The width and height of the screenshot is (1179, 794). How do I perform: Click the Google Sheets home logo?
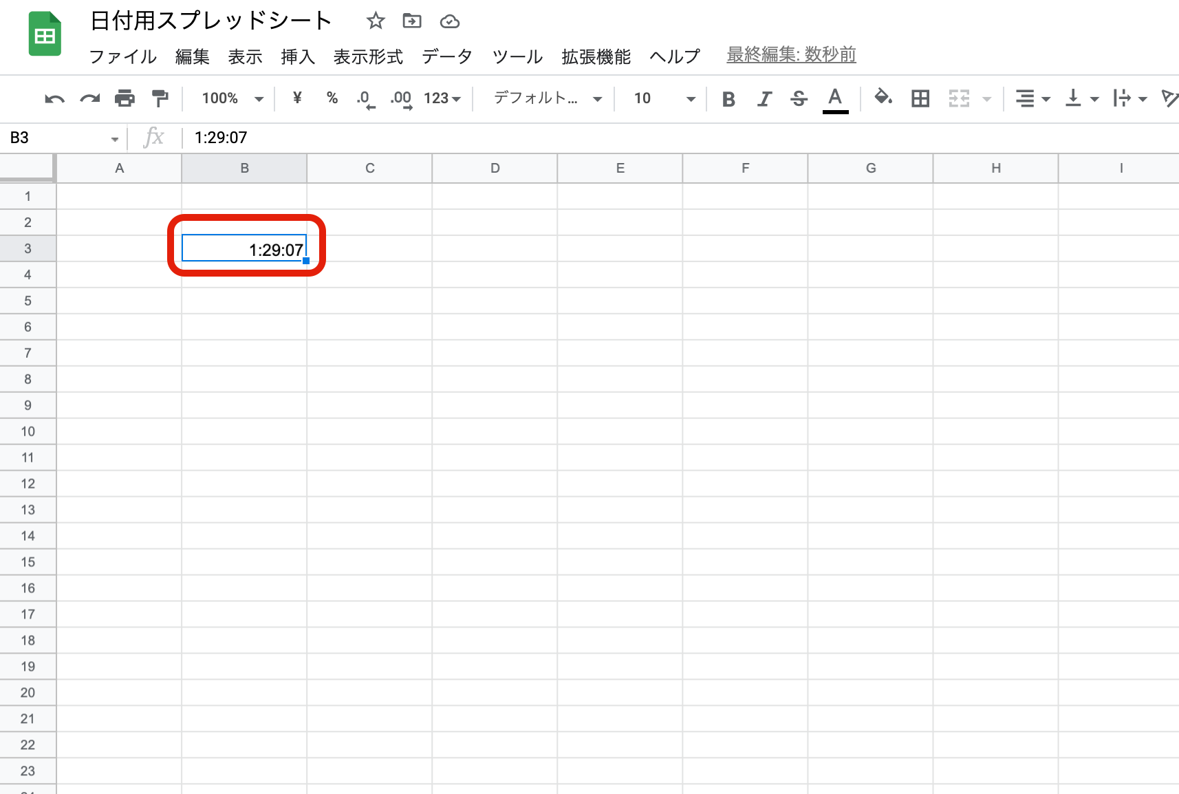45,34
